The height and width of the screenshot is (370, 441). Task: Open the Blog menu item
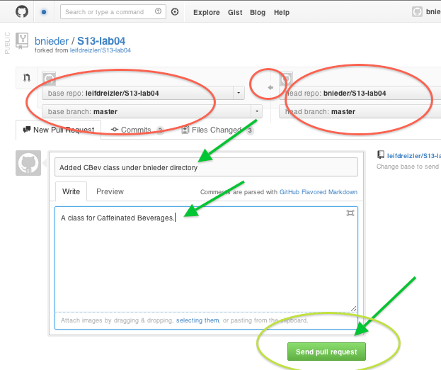(258, 12)
